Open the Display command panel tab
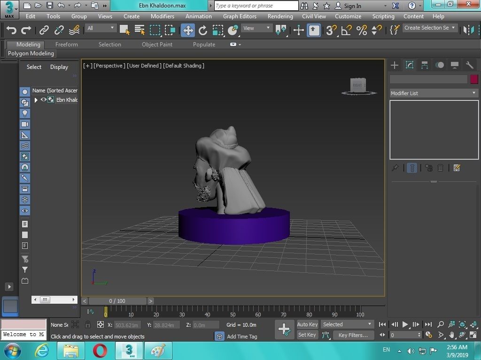The width and height of the screenshot is (481, 360). pos(455,65)
